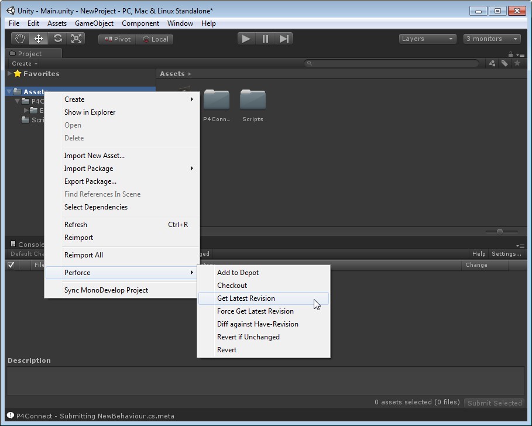532x426 pixels.
Task: Click the Unity logo in title bar
Action: 11,11
